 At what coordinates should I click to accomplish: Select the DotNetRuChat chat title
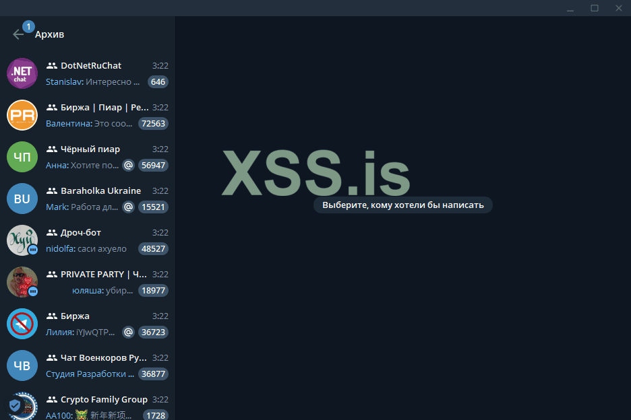[91, 65]
